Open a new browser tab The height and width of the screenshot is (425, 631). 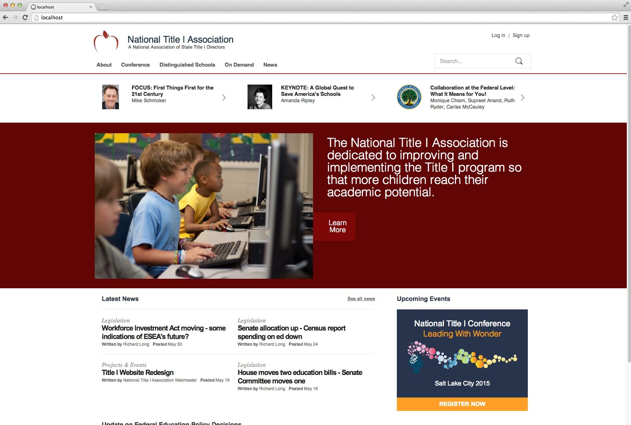click(102, 7)
